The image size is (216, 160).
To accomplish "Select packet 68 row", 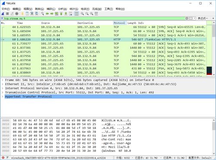I will 103,72.
